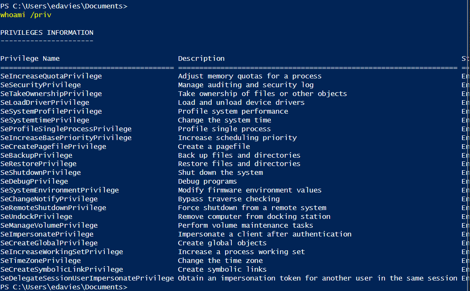The image size is (470, 291).
Task: Click the SeImpersonatePrivilege name
Action: (47, 234)
